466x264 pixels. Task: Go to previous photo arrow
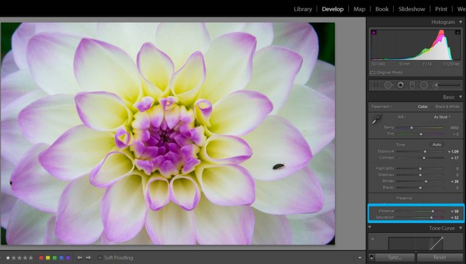[x=80, y=258]
